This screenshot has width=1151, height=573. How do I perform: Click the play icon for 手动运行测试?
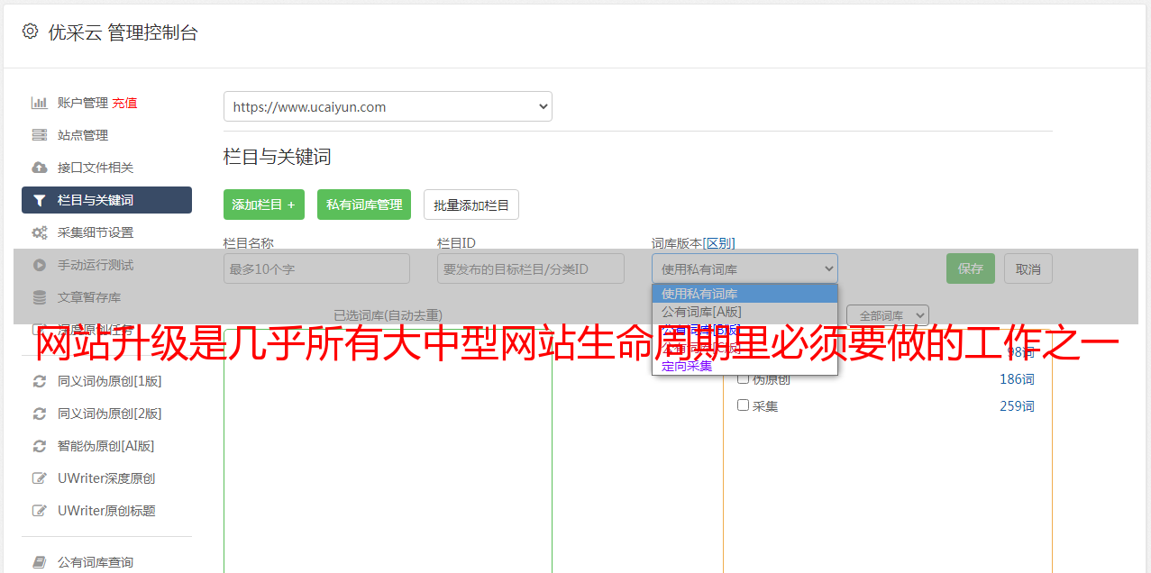pos(39,265)
